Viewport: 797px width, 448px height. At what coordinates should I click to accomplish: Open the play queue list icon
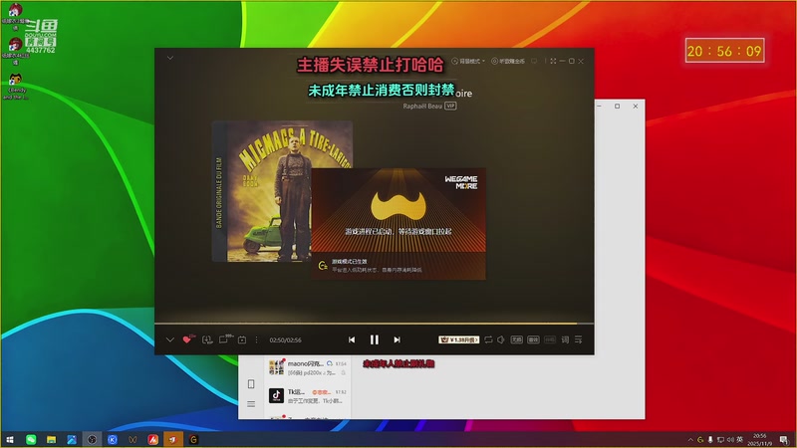point(579,339)
